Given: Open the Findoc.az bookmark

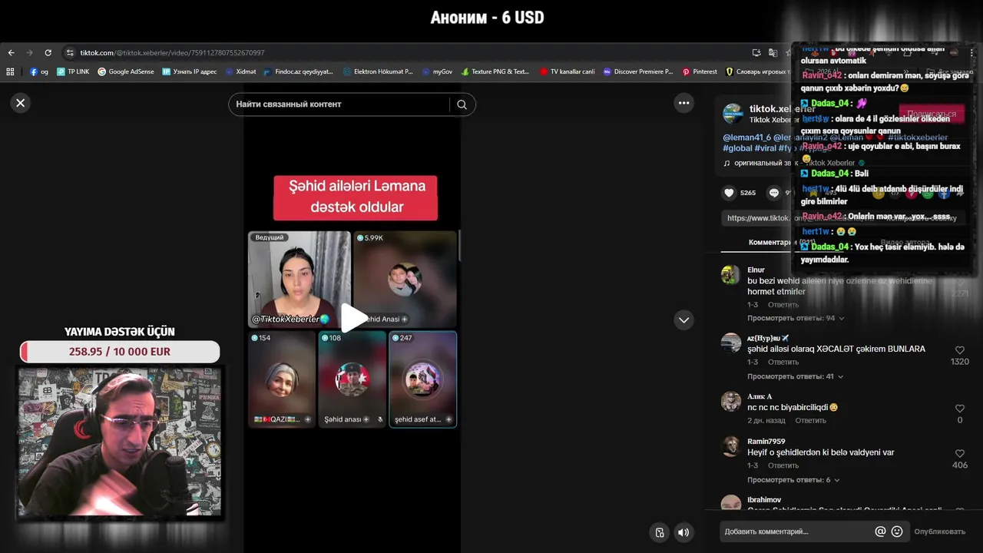Looking at the screenshot, I should [298, 71].
